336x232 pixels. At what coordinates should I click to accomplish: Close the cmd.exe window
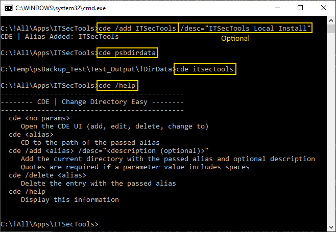(323, 8)
